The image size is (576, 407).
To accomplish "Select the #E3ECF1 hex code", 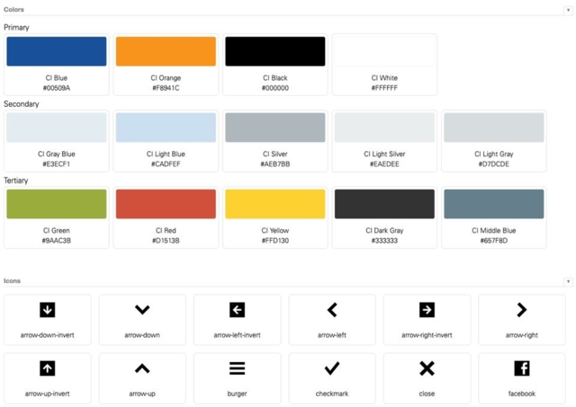I will pos(57,164).
